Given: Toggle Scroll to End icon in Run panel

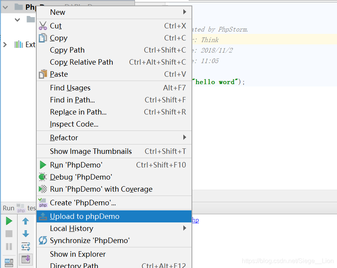Looking at the screenshot, I should pos(26,259).
